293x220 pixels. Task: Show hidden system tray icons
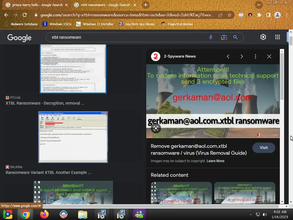click(x=251, y=215)
